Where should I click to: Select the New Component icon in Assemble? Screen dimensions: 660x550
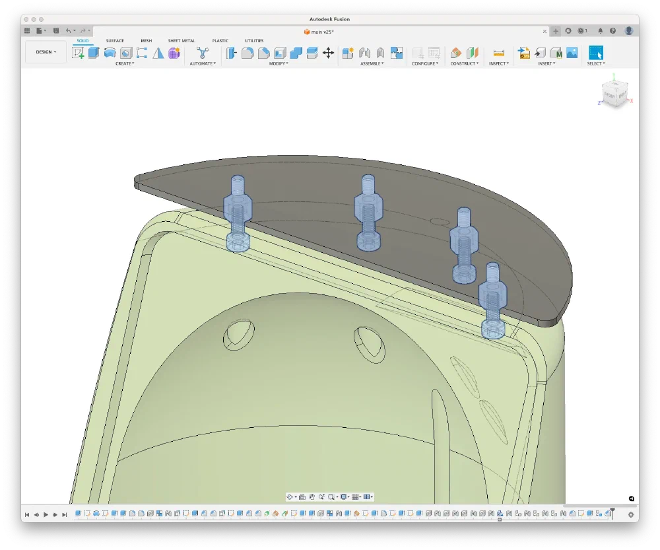(x=348, y=53)
